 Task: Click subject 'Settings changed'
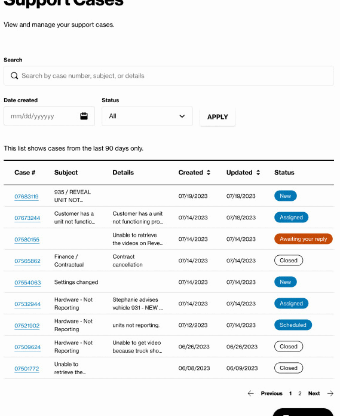tap(76, 282)
